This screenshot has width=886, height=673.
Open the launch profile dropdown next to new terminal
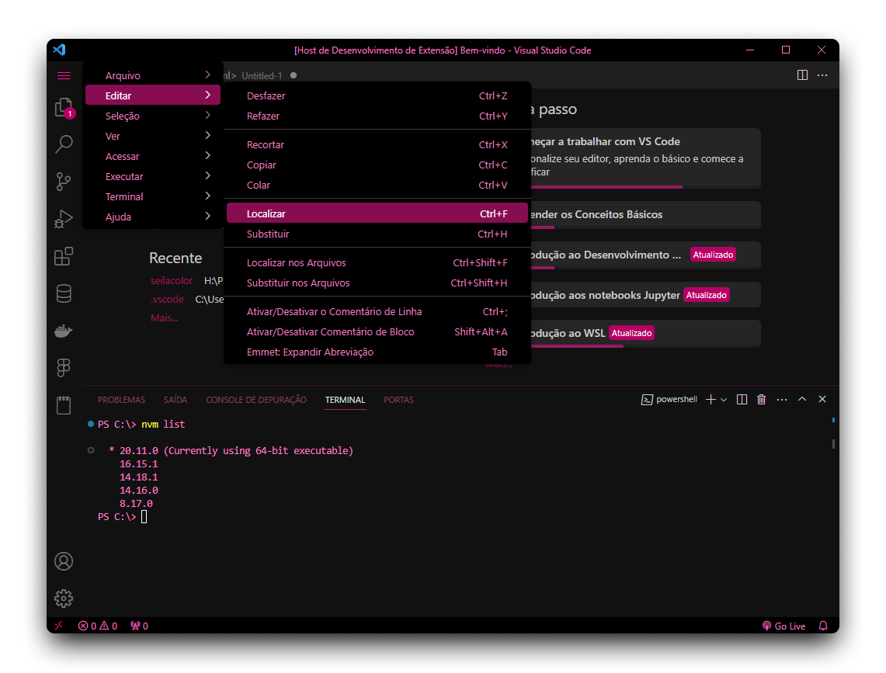click(x=724, y=400)
